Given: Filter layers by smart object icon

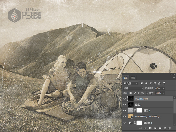Looking at the screenshot, I should [159, 83].
